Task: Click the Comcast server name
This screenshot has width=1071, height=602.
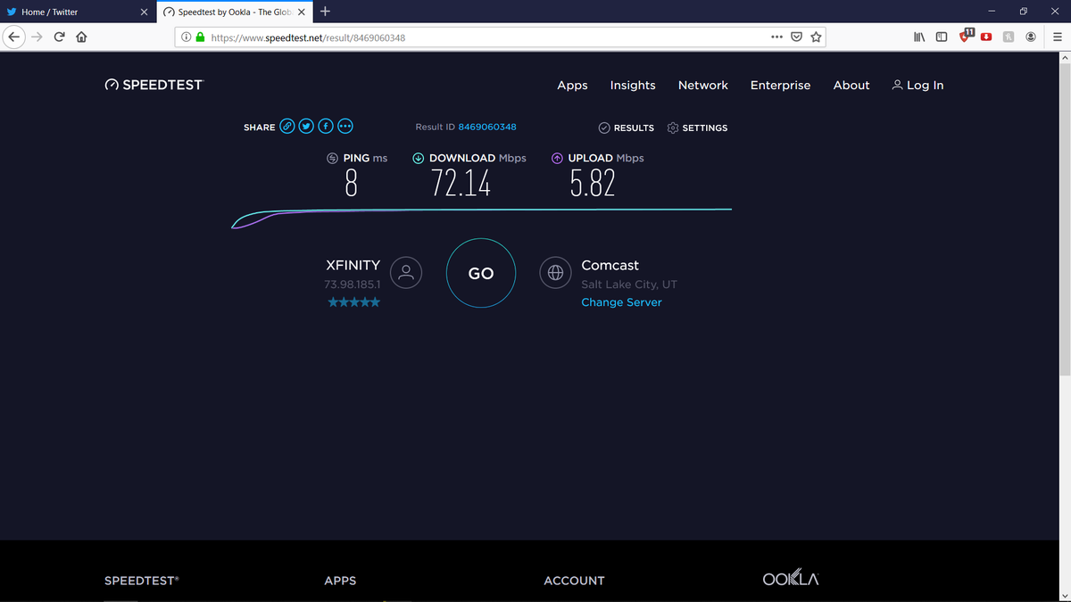Action: 610,265
